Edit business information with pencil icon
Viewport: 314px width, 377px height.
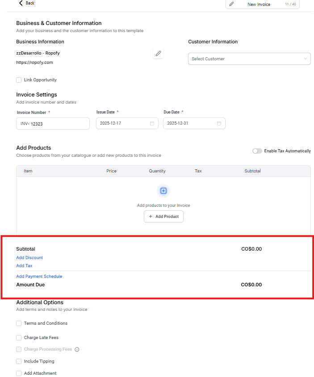tap(158, 54)
